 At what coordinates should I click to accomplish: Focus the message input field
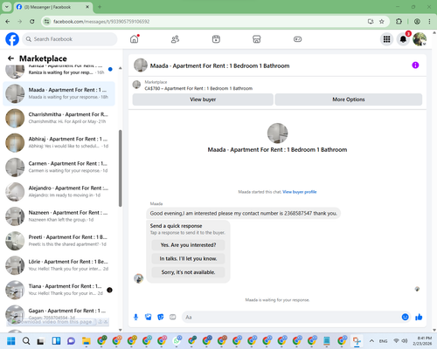coord(291,317)
